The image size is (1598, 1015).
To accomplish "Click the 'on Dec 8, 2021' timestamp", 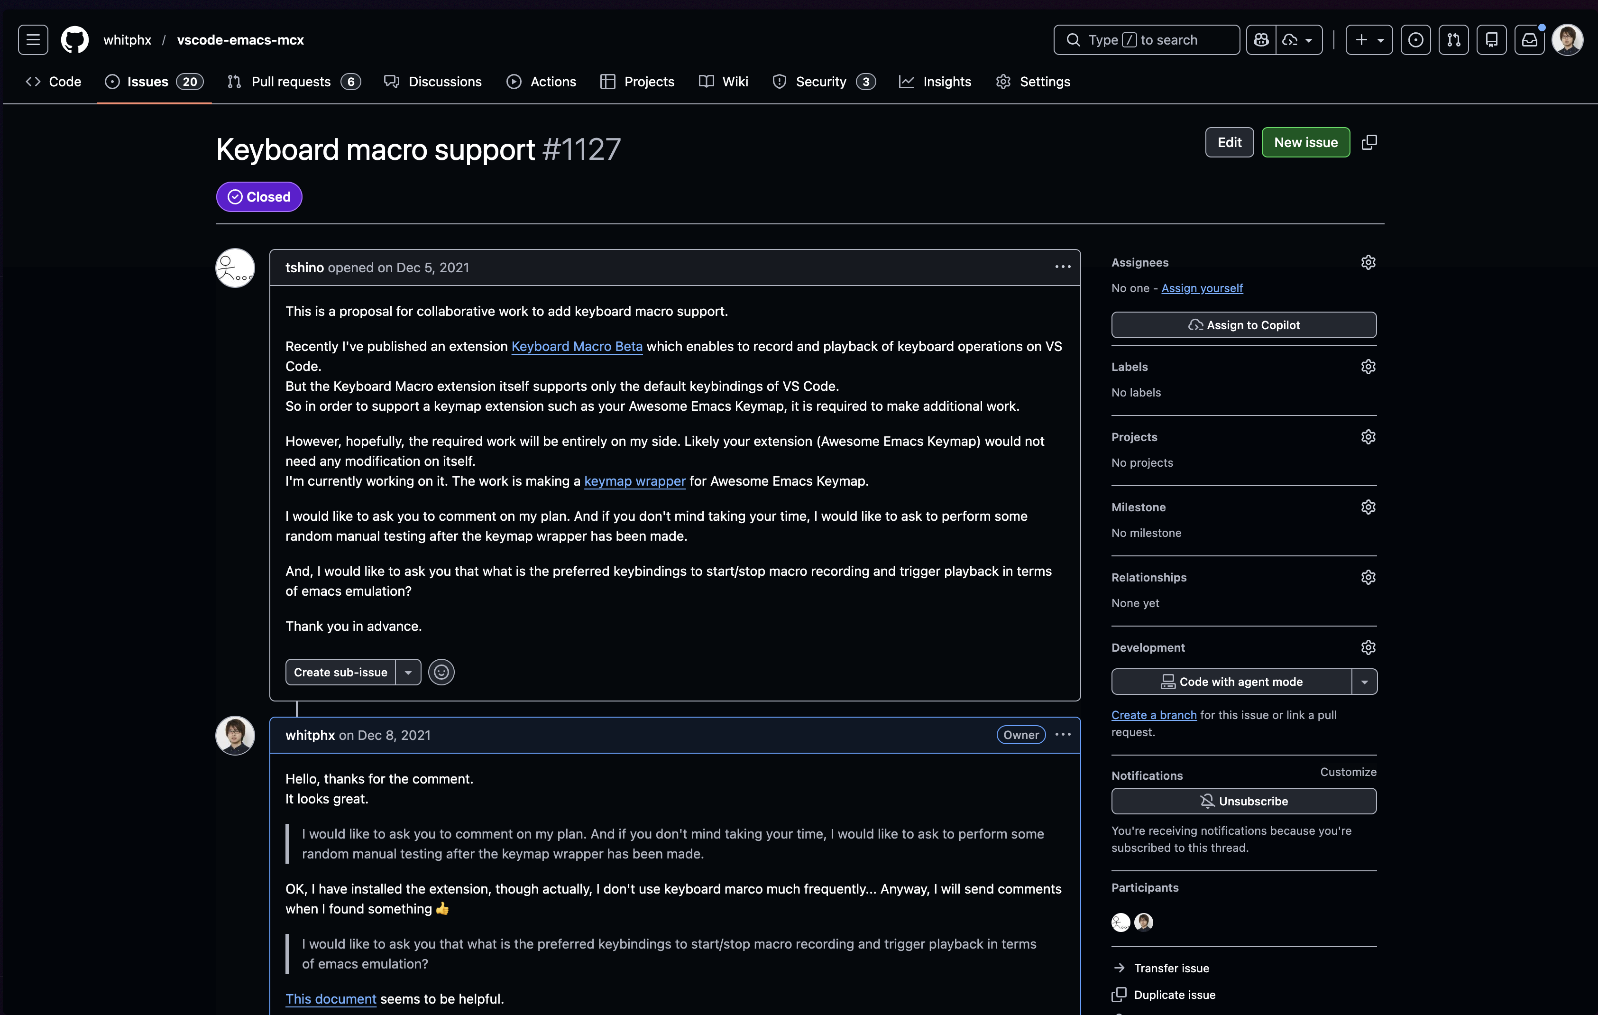I will tap(385, 735).
